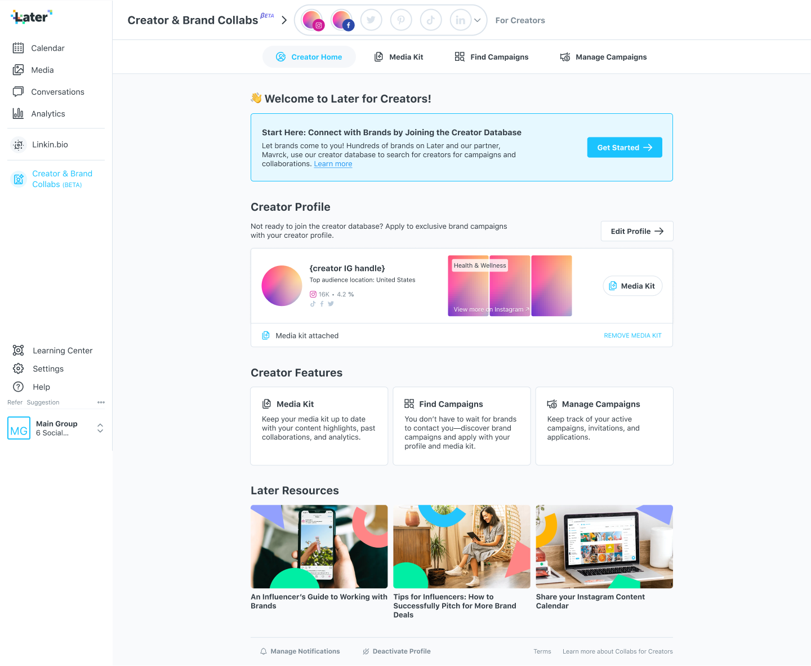Click the third gradient Instagram post thumbnail
811x666 pixels.
click(x=552, y=286)
